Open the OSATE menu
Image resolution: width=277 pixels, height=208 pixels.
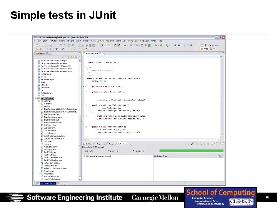click(x=93, y=41)
